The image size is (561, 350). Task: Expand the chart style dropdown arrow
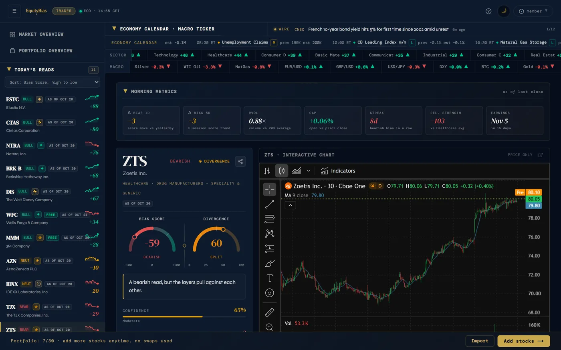click(x=309, y=171)
